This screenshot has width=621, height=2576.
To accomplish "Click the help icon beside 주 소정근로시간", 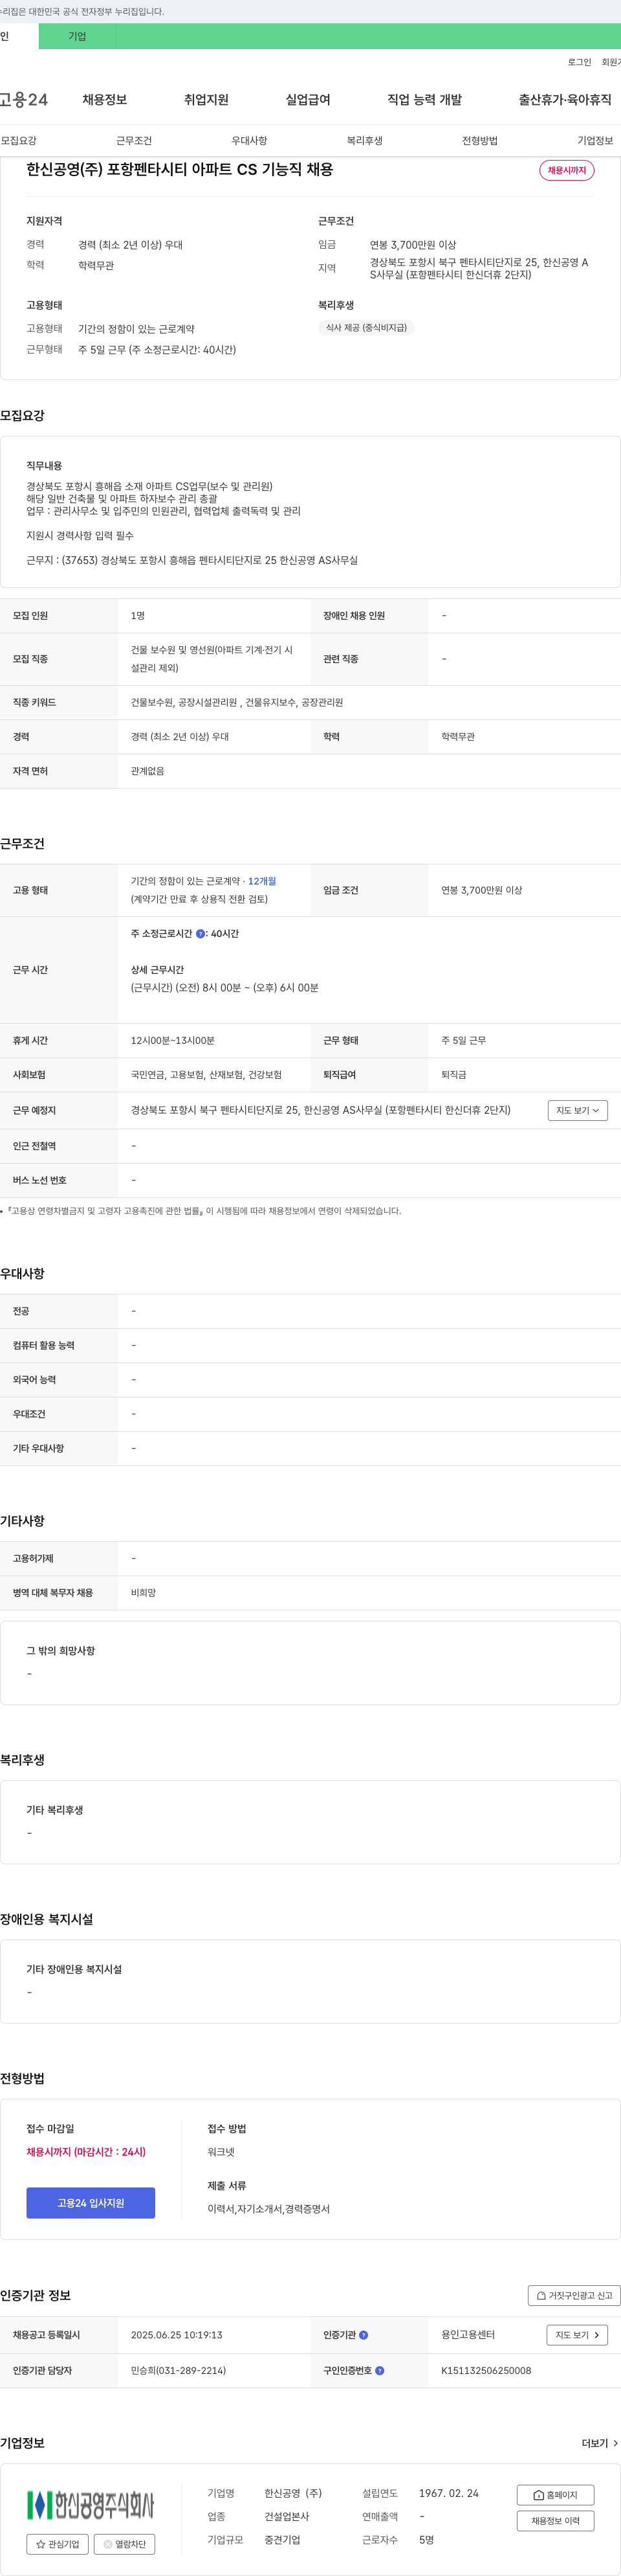I will [200, 934].
